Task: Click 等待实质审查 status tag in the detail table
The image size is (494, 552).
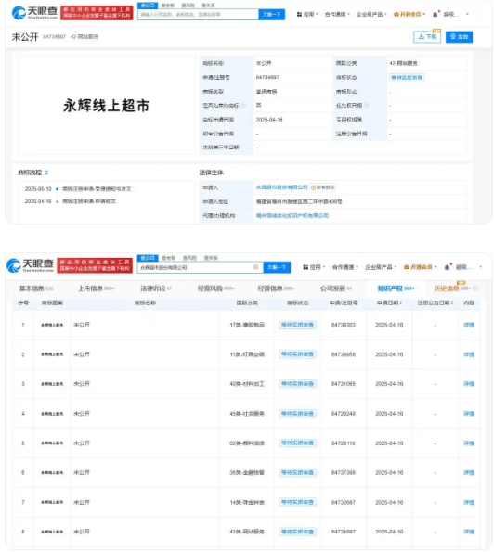Action: [x=407, y=77]
